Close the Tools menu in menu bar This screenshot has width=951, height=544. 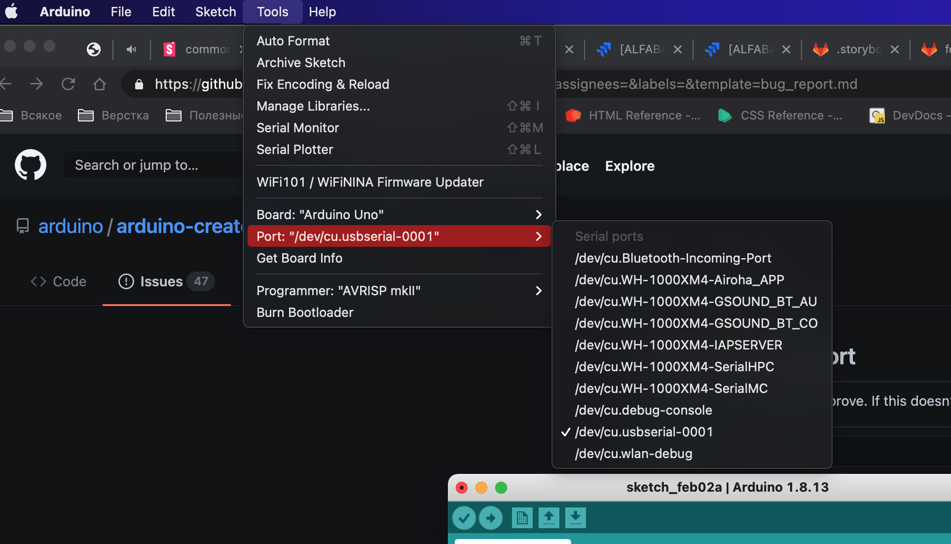(272, 11)
